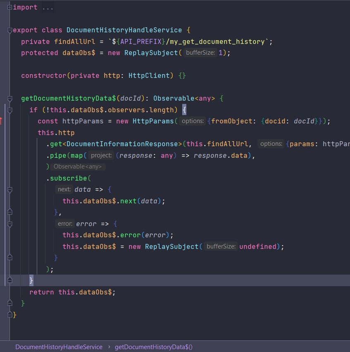
Task: Click HttpClient type in constructor
Action: point(149,76)
